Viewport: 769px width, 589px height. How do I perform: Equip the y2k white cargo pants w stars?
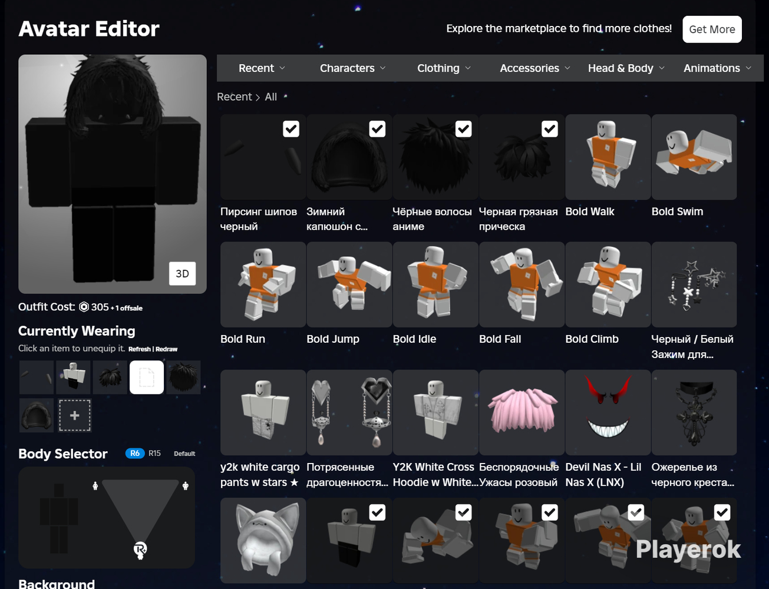(x=263, y=412)
